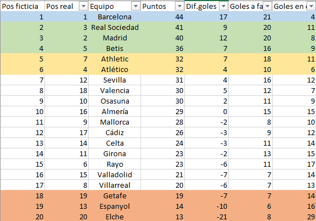Image resolution: width=316 pixels, height=221 pixels.
Task: Select the Barcelona team cell
Action: (114, 17)
